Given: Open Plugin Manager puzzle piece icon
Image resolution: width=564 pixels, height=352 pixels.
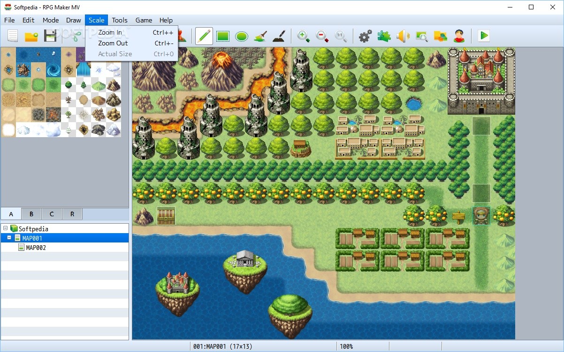Looking at the screenshot, I should (384, 36).
